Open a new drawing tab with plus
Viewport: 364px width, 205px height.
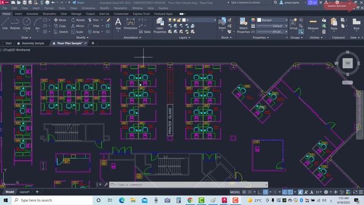pyautogui.click(x=93, y=43)
